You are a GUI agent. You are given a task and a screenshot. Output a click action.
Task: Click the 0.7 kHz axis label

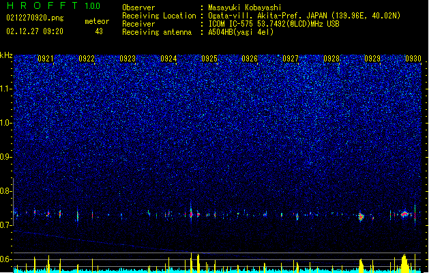pos(6,225)
